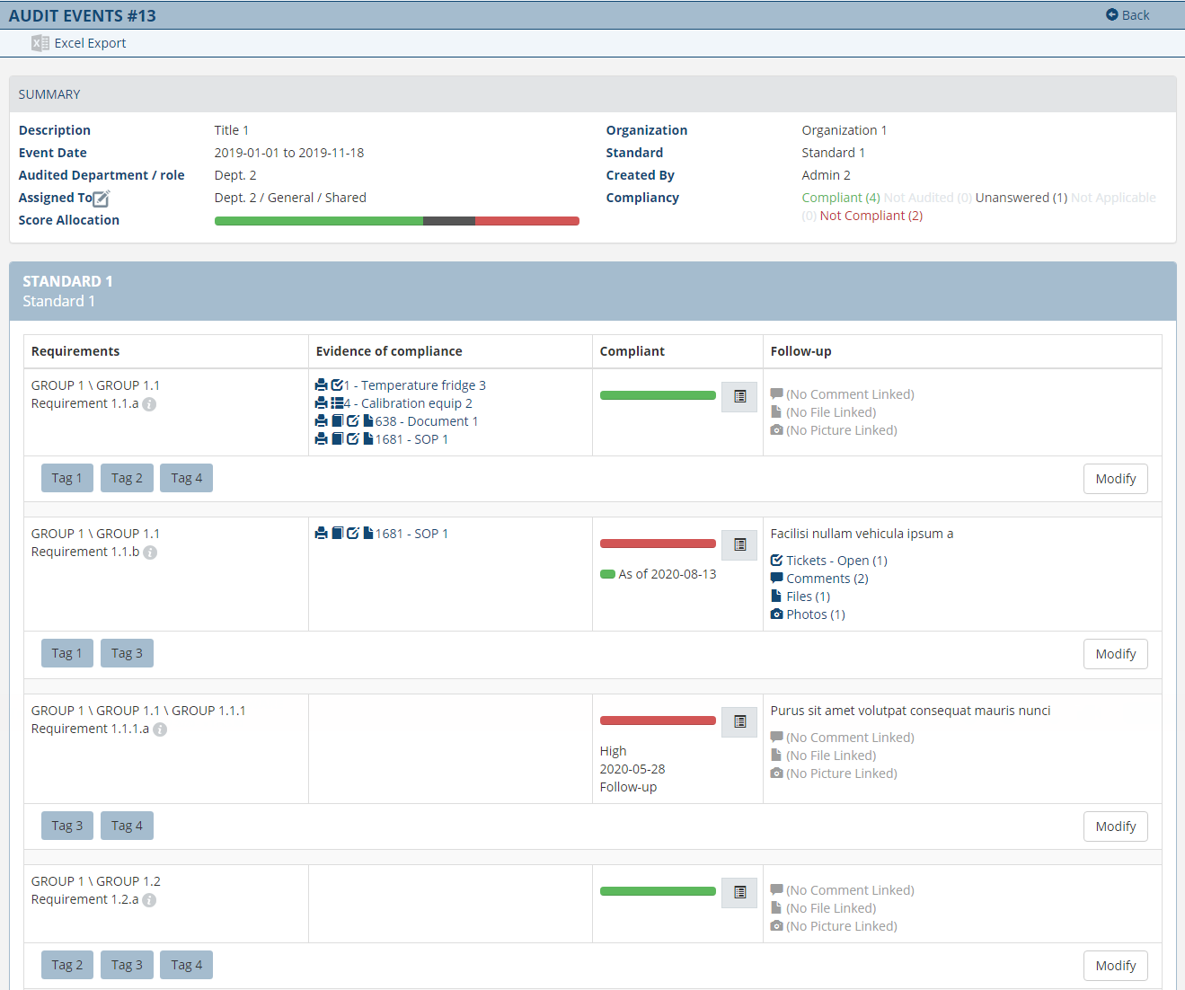Click the pencil icon next to Assigned To
1185x990 pixels.
point(100,198)
